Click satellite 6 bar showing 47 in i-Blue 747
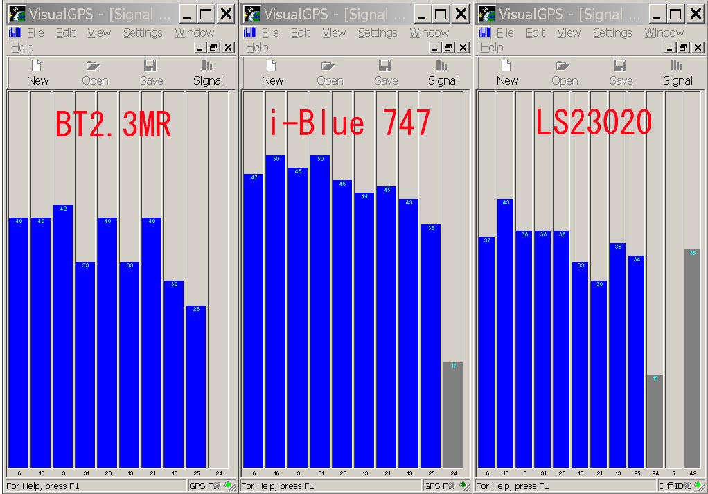 tap(254, 321)
